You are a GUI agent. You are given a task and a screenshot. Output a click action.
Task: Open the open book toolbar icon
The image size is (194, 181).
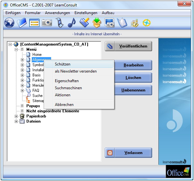click(x=122, y=23)
